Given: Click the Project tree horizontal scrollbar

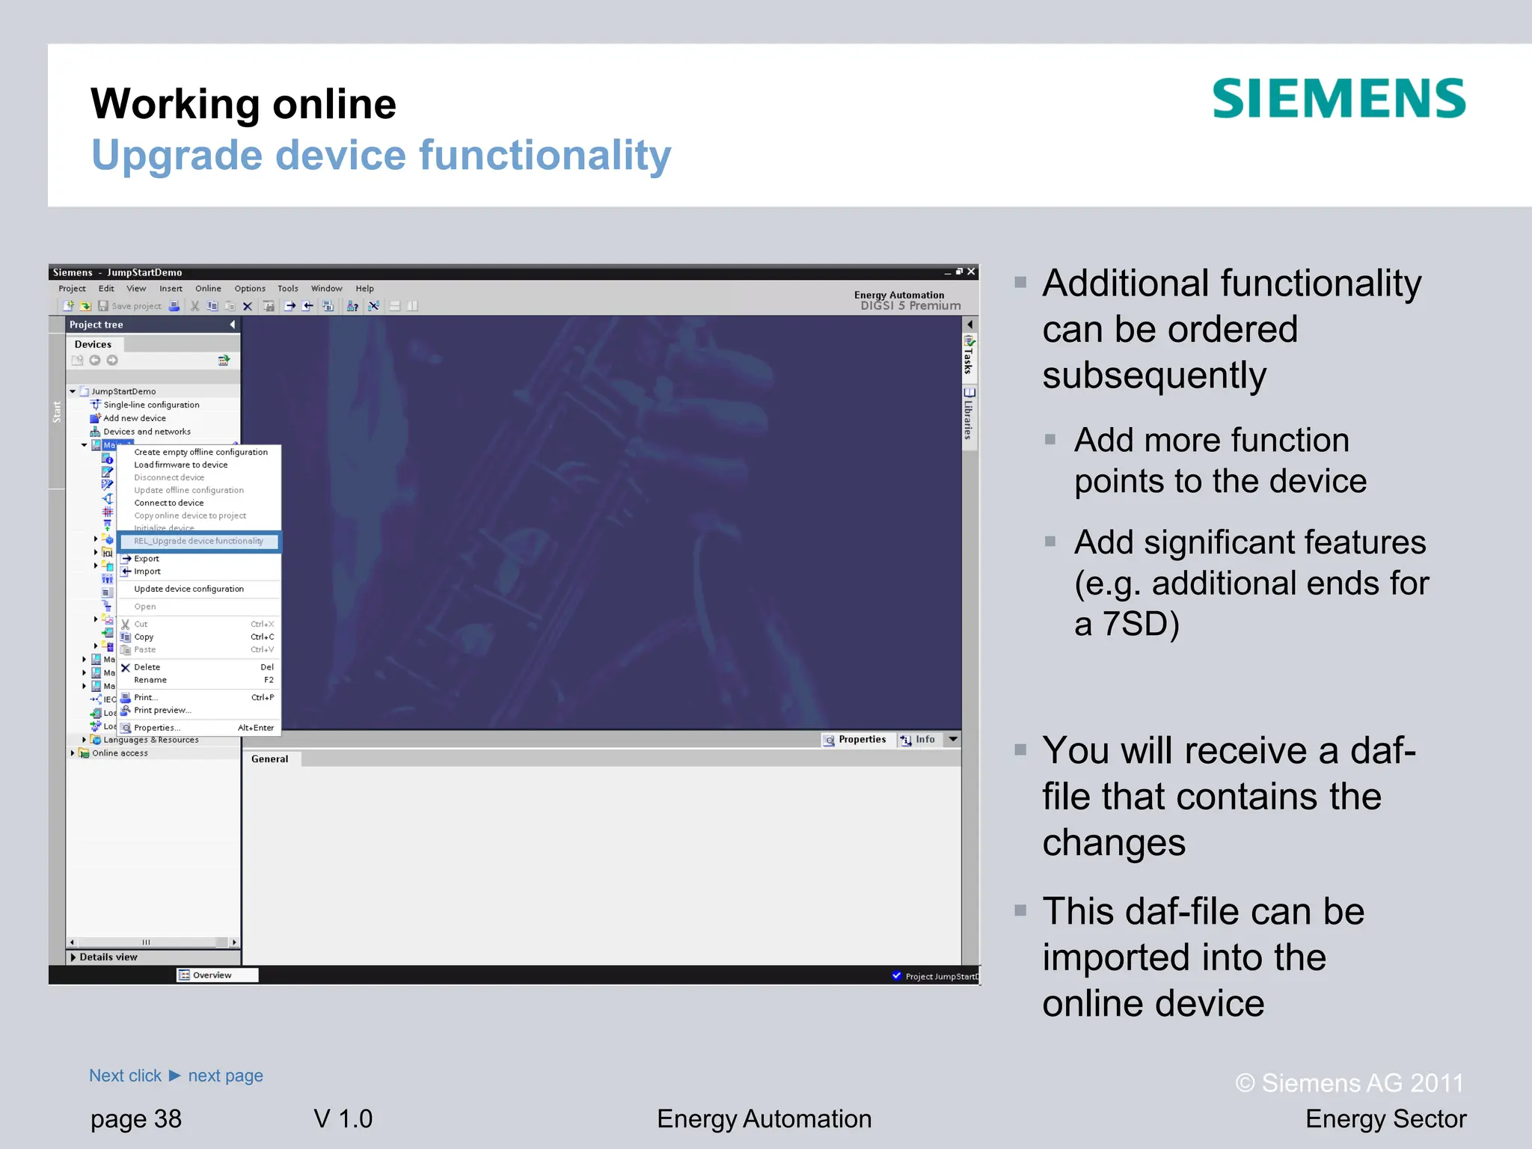Looking at the screenshot, I should point(147,942).
